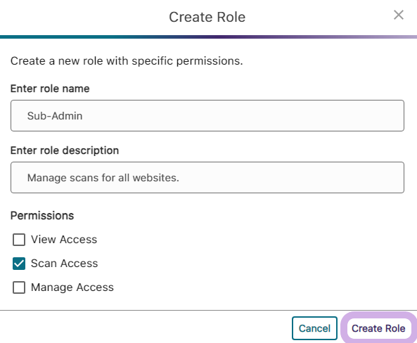Screen dimensions: 417x343
Task: Uncheck the Scan Access checkbox
Action: coord(19,264)
